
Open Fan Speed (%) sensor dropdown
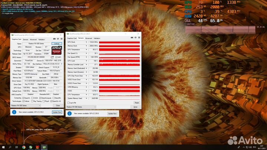[x=86, y=53]
